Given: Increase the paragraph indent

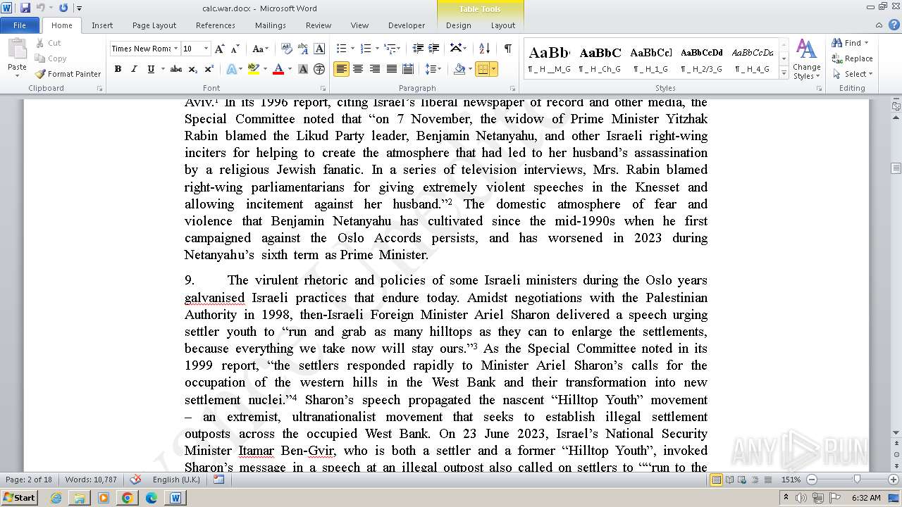Looking at the screenshot, I should tap(434, 49).
